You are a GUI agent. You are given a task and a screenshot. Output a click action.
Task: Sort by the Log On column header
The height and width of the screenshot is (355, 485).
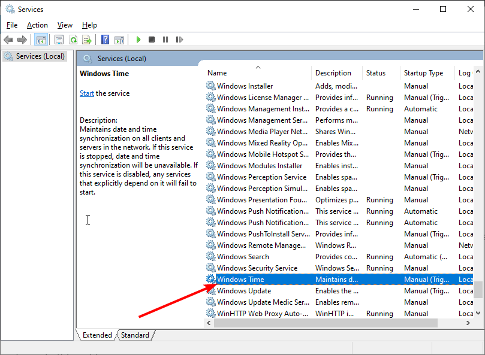[464, 73]
